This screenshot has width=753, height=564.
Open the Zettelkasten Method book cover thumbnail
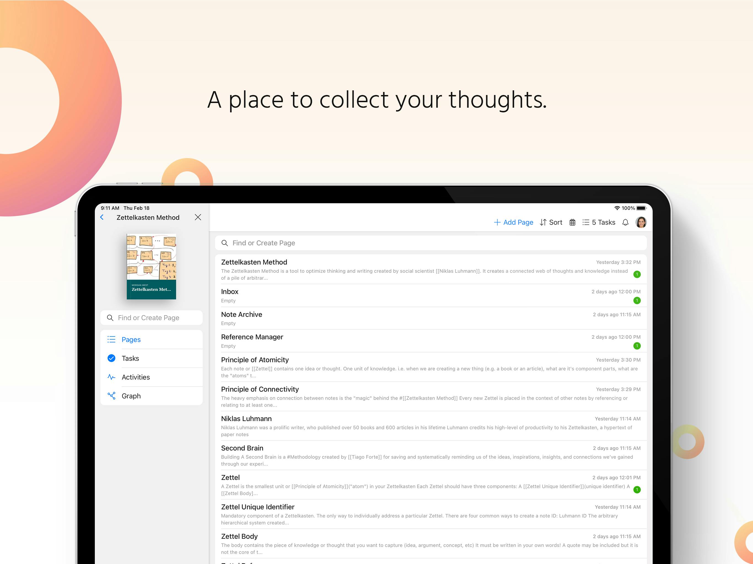pos(152,266)
